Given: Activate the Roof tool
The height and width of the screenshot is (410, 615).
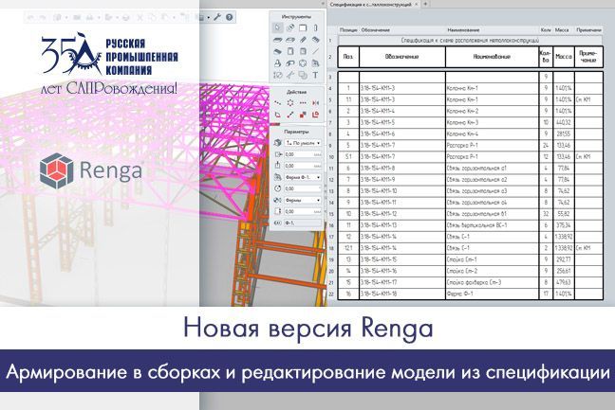Looking at the screenshot, I should (278, 51).
